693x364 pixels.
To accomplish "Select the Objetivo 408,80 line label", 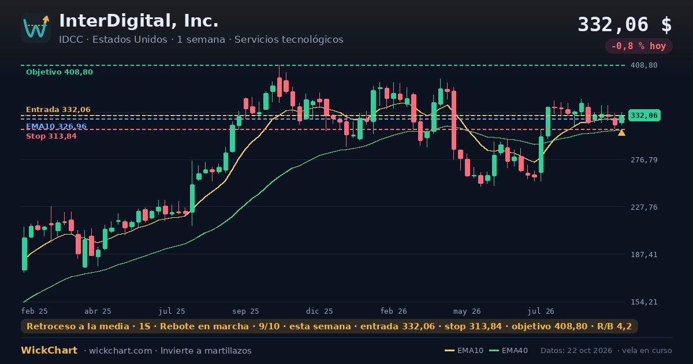I will click(x=59, y=72).
